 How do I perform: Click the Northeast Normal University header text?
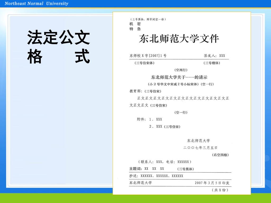(37, 3)
